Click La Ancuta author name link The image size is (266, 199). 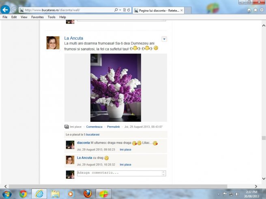tap(73, 38)
